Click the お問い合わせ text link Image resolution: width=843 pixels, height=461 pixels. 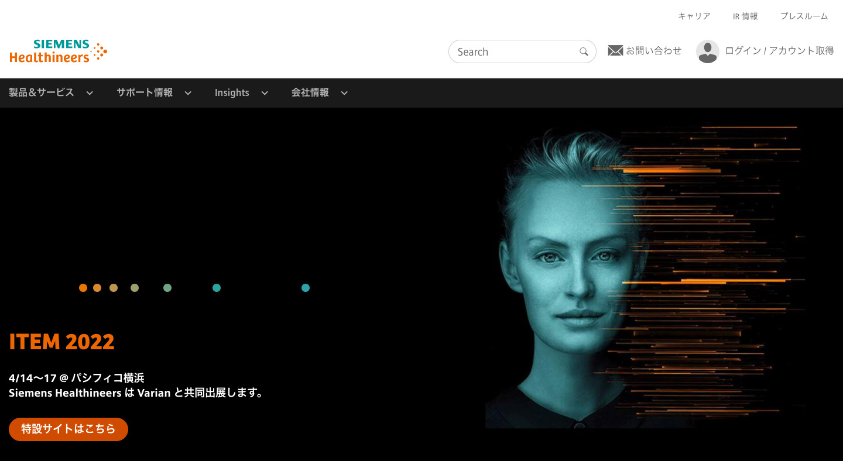(654, 51)
